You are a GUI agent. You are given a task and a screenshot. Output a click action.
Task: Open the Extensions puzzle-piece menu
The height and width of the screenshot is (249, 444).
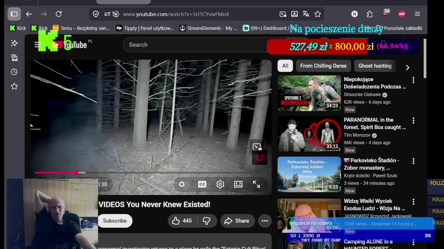click(x=369, y=14)
